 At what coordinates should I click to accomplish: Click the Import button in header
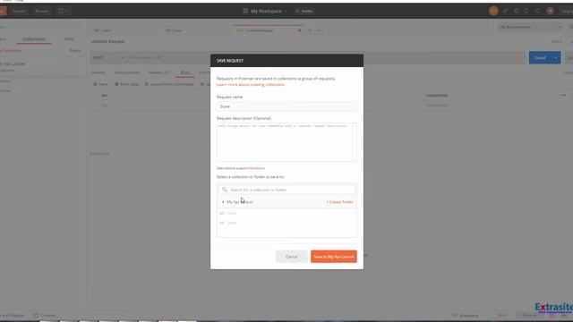coord(19,11)
